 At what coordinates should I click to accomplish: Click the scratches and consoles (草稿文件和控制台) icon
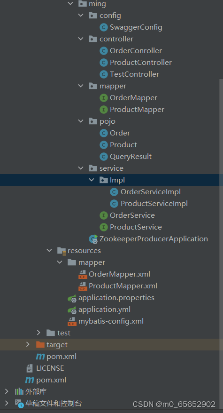[19, 404]
